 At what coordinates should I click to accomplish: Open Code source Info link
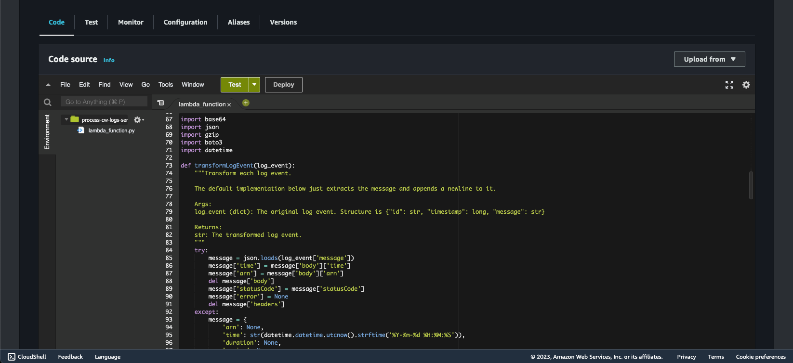point(109,60)
